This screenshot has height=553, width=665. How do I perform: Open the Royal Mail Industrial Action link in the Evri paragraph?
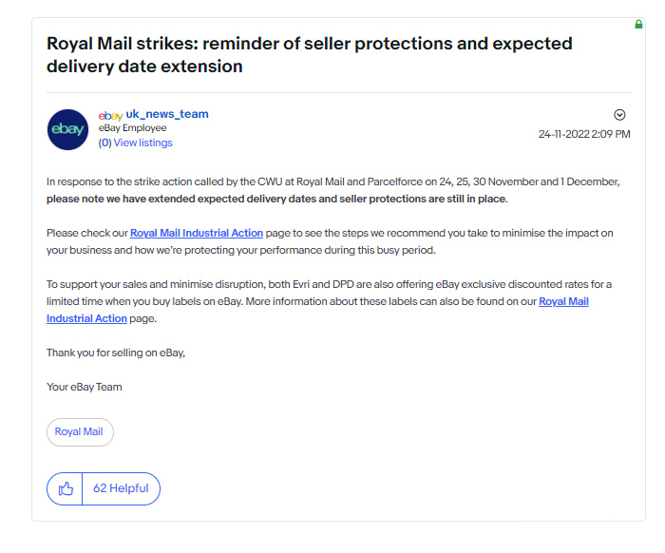tap(563, 302)
